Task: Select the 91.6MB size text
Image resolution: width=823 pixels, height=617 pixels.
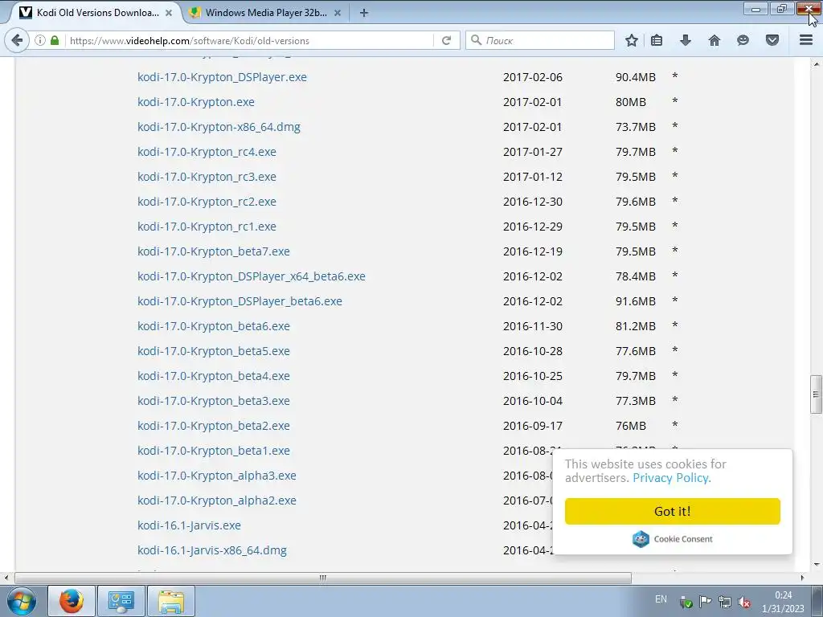Action: coord(636,301)
